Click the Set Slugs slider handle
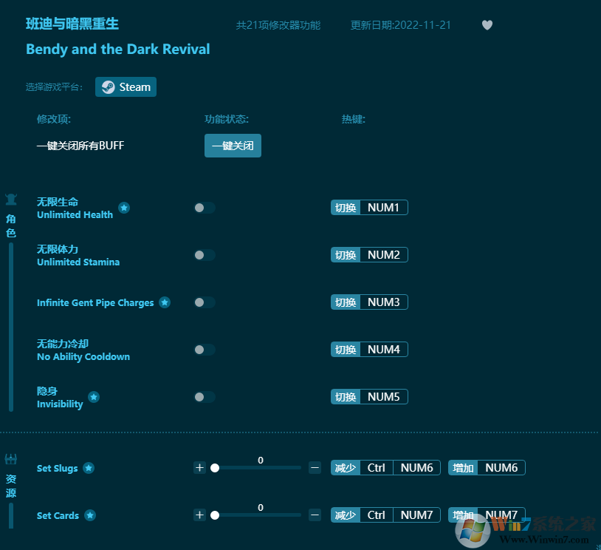Viewport: 601px width, 550px height. (x=215, y=468)
